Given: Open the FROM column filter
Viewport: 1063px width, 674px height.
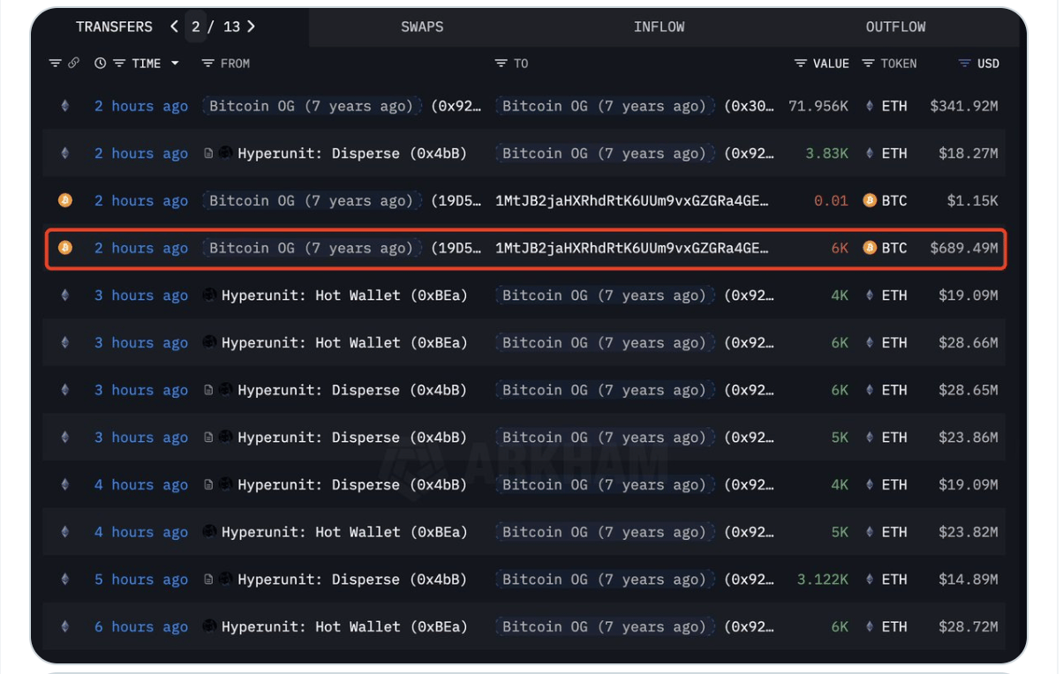Looking at the screenshot, I should (x=207, y=64).
